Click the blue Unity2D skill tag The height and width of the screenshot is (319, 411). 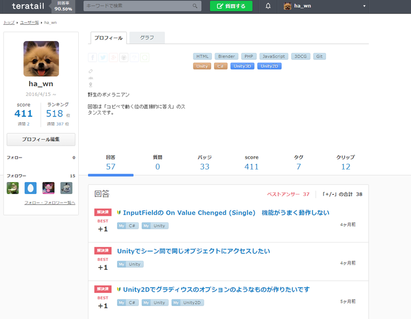pyautogui.click(x=269, y=66)
